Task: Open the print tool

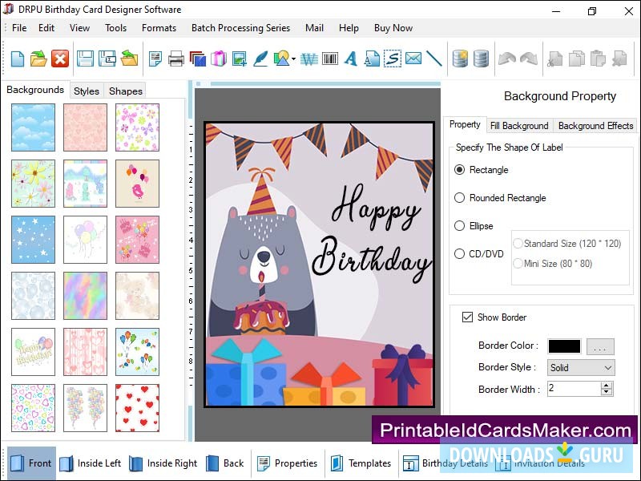Action: [175, 58]
